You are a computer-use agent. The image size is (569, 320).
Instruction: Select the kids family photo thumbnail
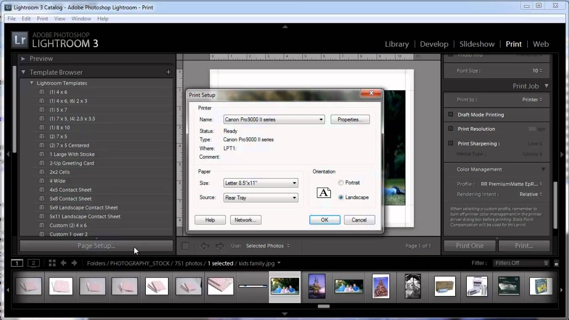(285, 287)
